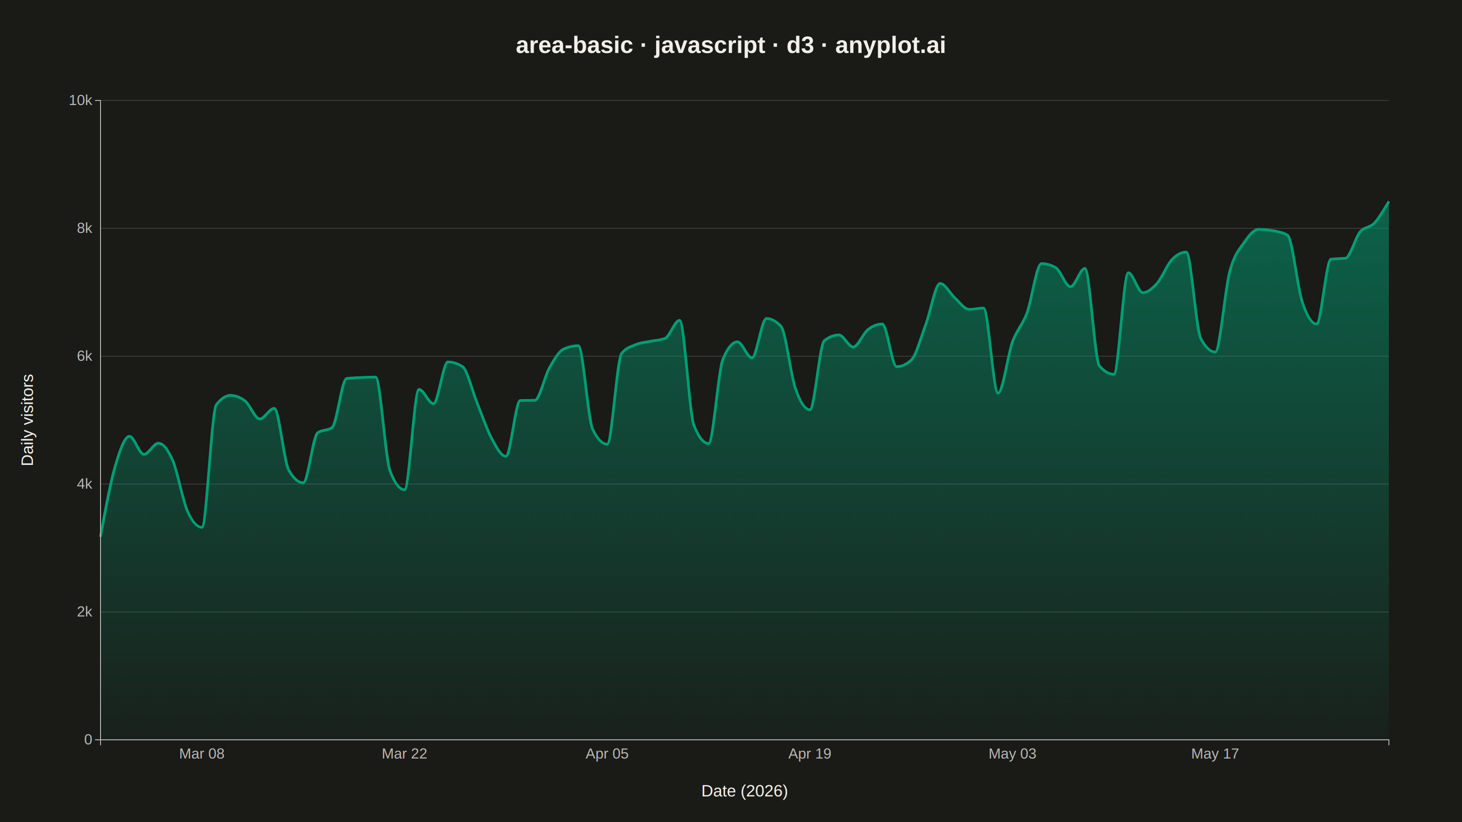
Task: Click the lowest dip near Mar 08
Action: coord(201,527)
